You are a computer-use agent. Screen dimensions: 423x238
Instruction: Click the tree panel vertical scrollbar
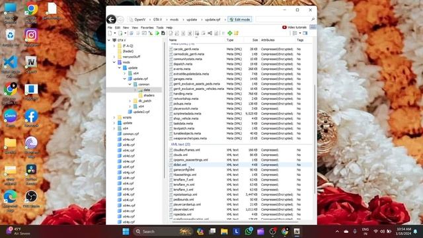tap(165, 110)
